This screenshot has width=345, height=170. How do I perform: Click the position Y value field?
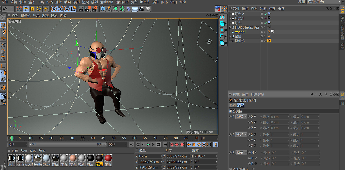coord(150,162)
